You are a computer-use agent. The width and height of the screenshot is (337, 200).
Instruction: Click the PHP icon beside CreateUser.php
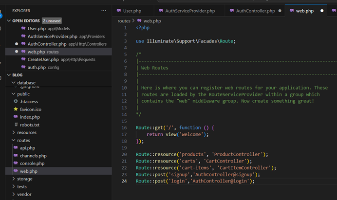point(23,59)
